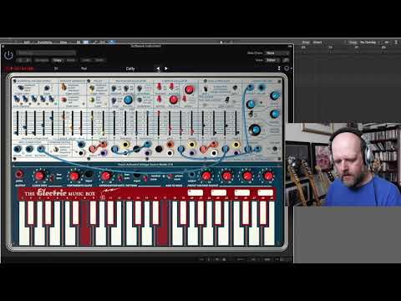The image size is (401, 301).
Task: Flip the first sequencer stage blue switch
Action: [17, 98]
